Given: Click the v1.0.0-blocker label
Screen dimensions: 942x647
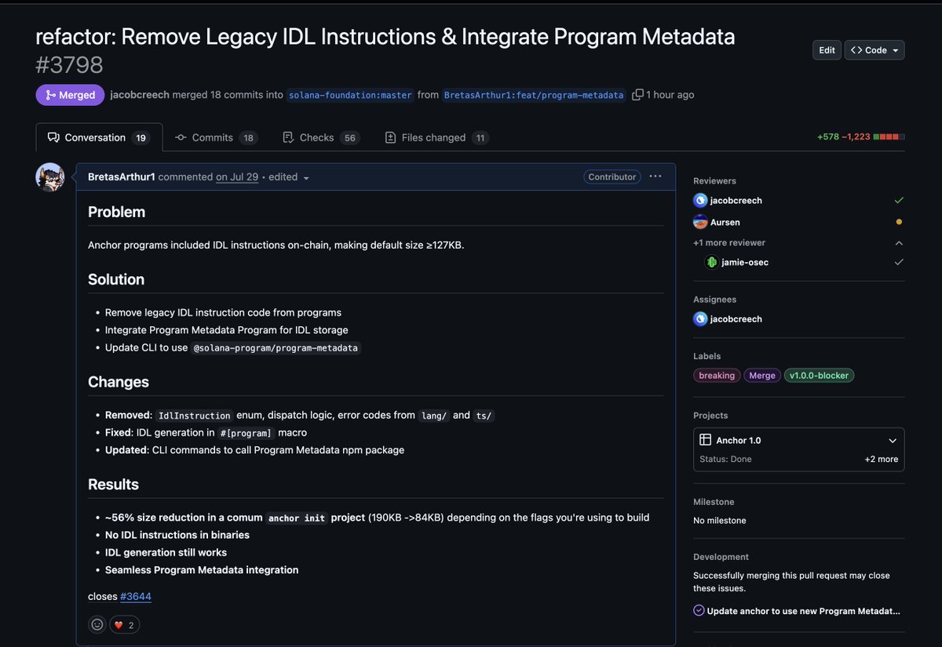Looking at the screenshot, I should coord(820,376).
